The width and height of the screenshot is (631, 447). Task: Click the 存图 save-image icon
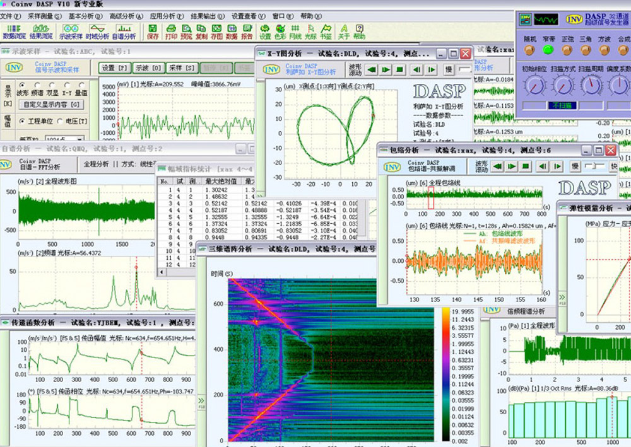tap(216, 32)
